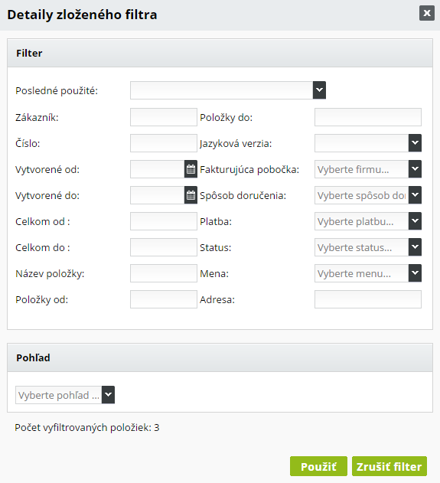Viewport: 440px width, 483px height.
Task: Select the Číslo text field
Action: pos(164,143)
